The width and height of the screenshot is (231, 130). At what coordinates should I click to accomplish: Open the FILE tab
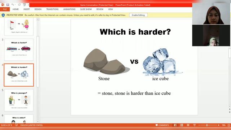5,9
